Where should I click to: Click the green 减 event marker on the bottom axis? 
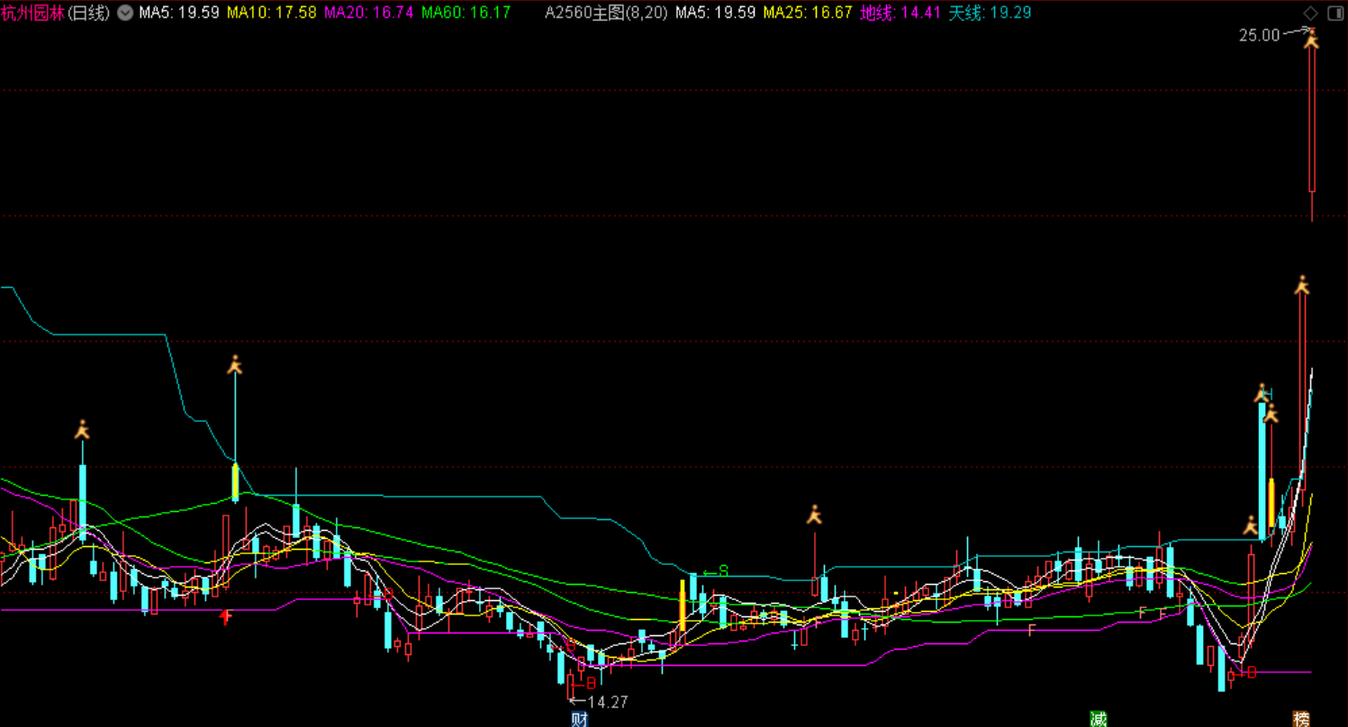(x=1099, y=719)
